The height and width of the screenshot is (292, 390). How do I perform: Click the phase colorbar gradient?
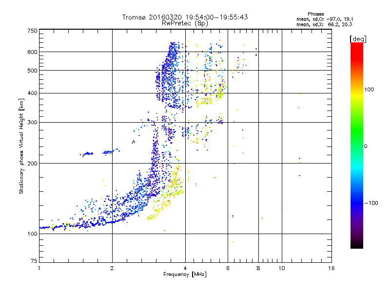point(357,146)
